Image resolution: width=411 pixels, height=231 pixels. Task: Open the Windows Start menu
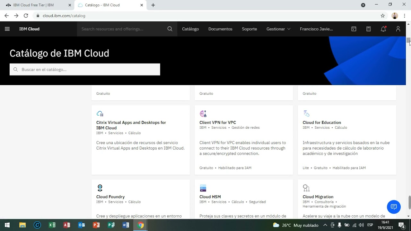(x=7, y=225)
